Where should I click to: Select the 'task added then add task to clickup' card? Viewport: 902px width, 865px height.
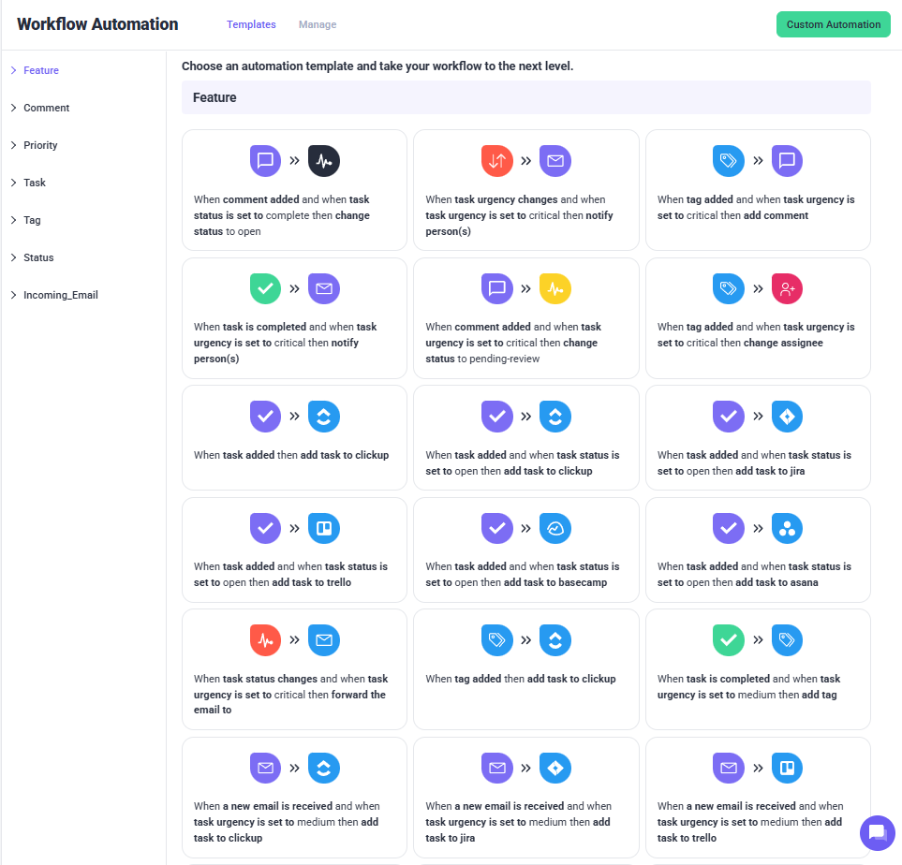294,437
